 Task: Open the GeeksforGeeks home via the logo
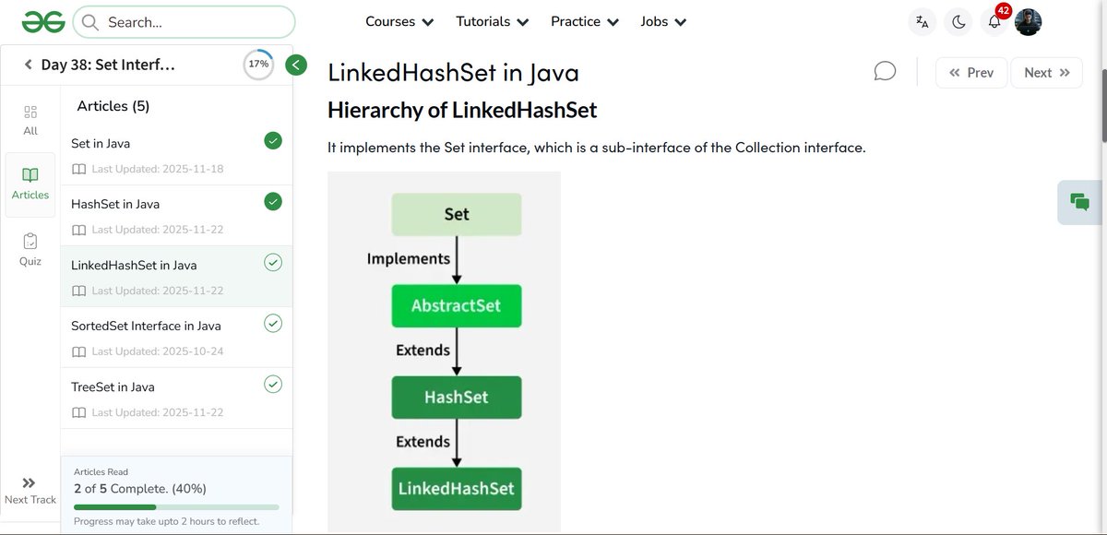click(x=42, y=20)
